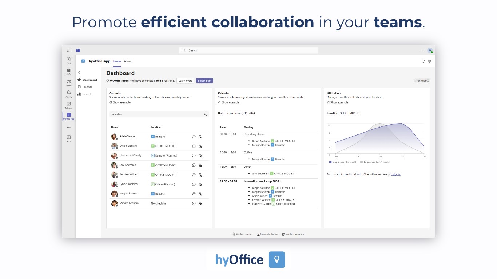Image resolution: width=497 pixels, height=279 pixels.
Task: Start chat with Miriam Graham
Action: pos(194,203)
